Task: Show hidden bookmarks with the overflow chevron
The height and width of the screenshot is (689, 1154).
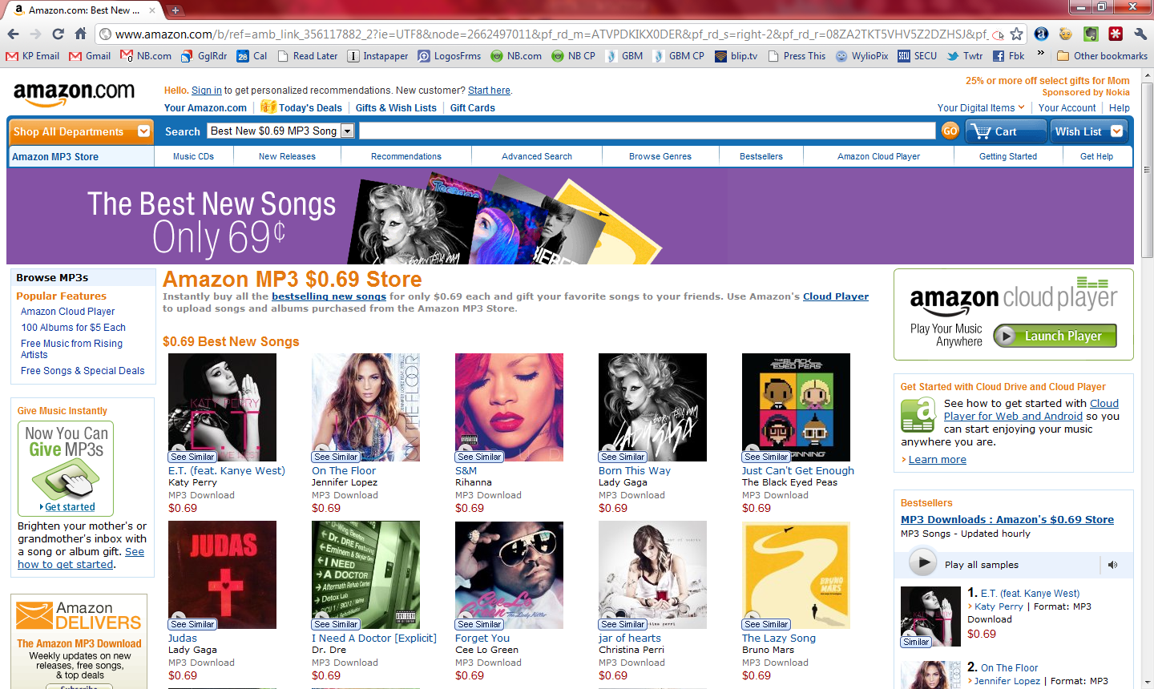Action: [x=1041, y=55]
